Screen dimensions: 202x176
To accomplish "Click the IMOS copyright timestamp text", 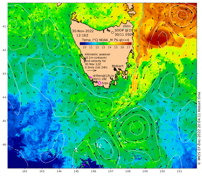I will [199, 128].
